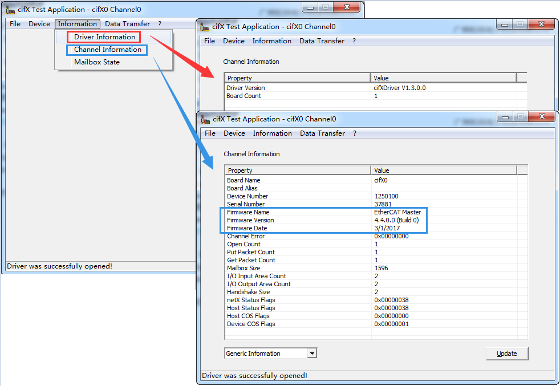560x386 pixels.
Task: Open File menu in middle window
Action: 210,41
